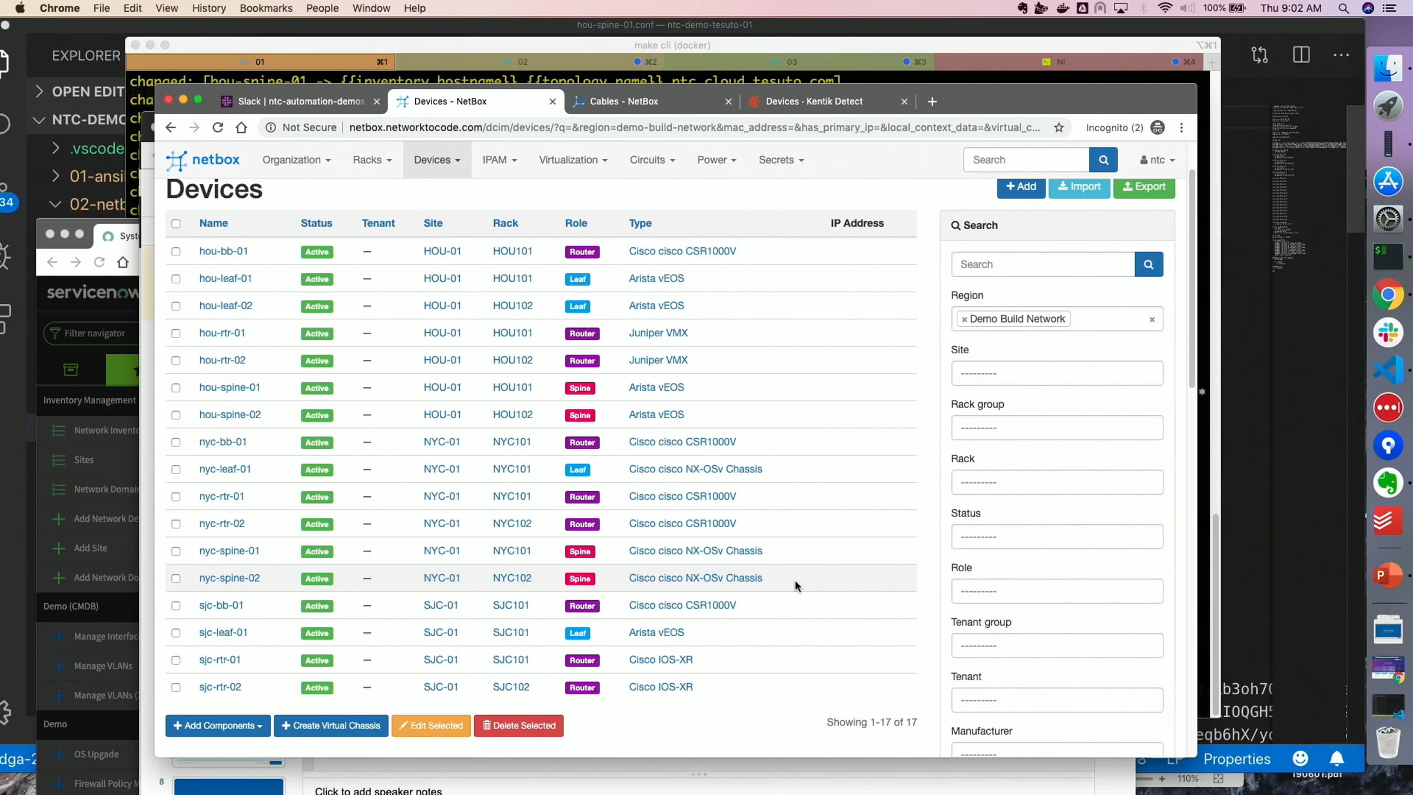Image resolution: width=1413 pixels, height=795 pixels.
Task: Check the hou-bb-01 device row
Action: click(x=175, y=251)
